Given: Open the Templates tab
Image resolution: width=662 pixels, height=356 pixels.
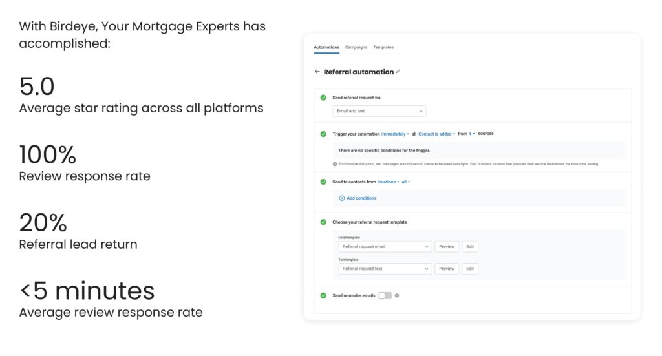Looking at the screenshot, I should click(x=383, y=47).
